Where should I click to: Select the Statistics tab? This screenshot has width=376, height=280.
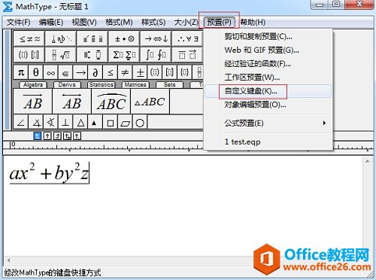102,85
